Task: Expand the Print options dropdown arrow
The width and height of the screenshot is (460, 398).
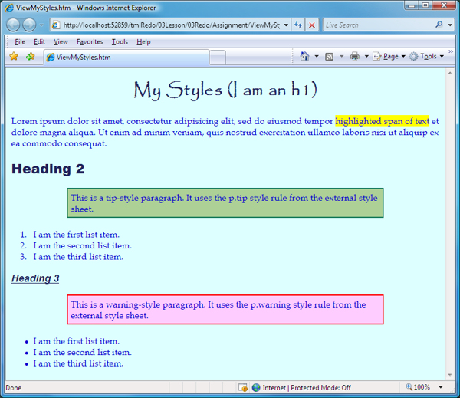Action: (x=366, y=56)
